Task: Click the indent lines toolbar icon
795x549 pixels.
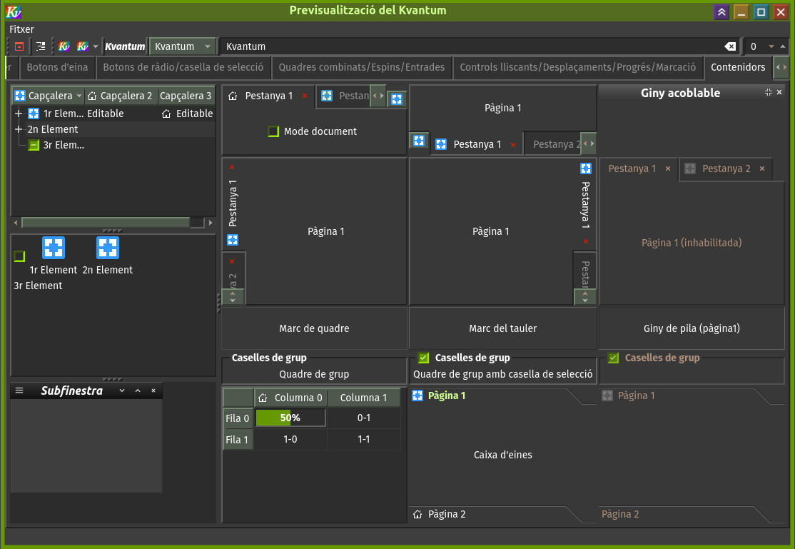Action: (41, 46)
